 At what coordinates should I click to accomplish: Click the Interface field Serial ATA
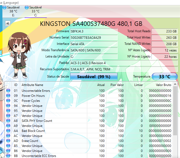click(x=94, y=44)
